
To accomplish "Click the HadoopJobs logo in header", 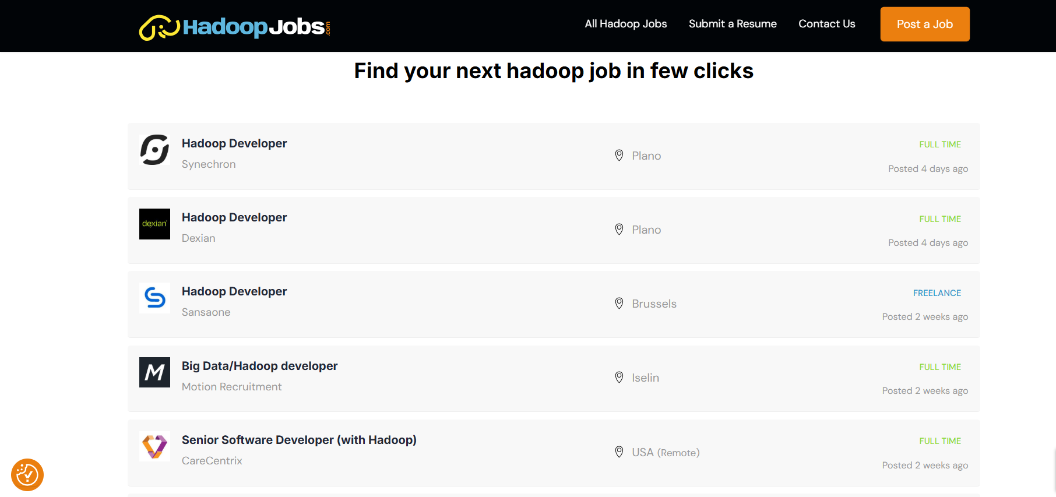I will pos(234,27).
